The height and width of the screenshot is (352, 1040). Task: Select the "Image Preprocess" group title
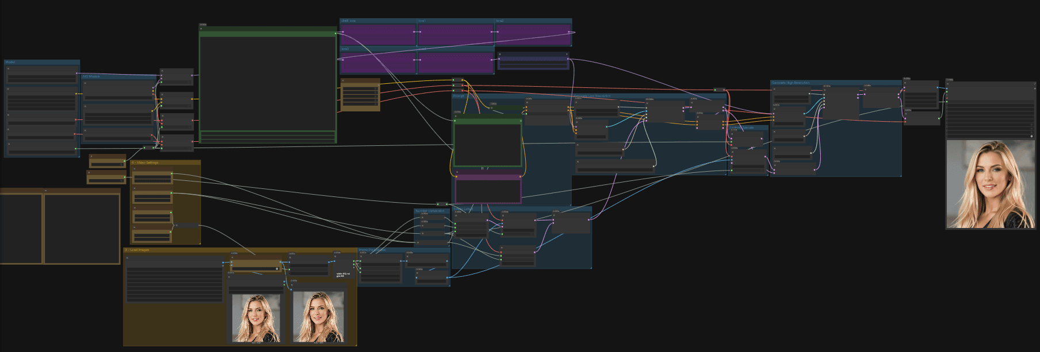click(372, 250)
